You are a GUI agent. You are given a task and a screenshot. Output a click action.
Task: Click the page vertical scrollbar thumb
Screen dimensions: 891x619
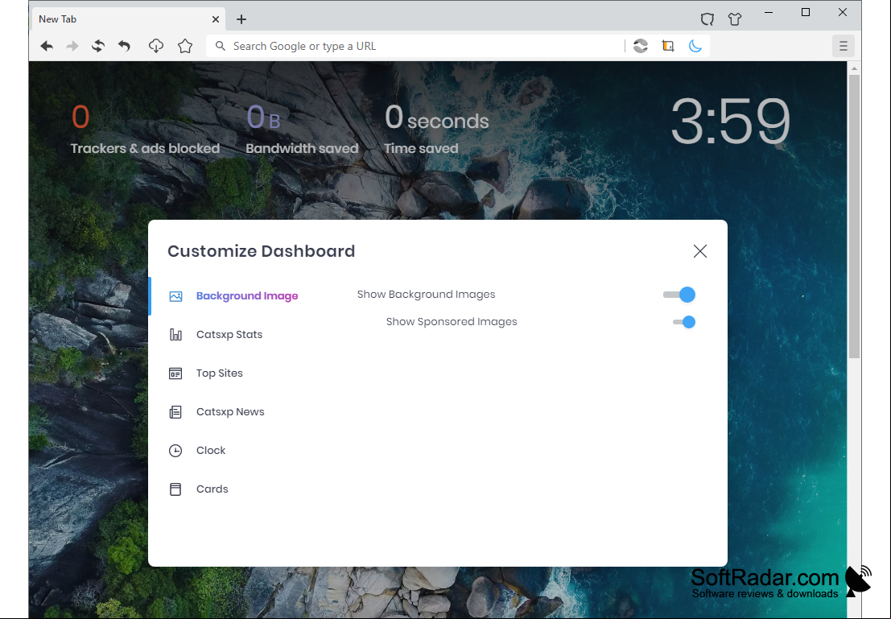coord(854,216)
